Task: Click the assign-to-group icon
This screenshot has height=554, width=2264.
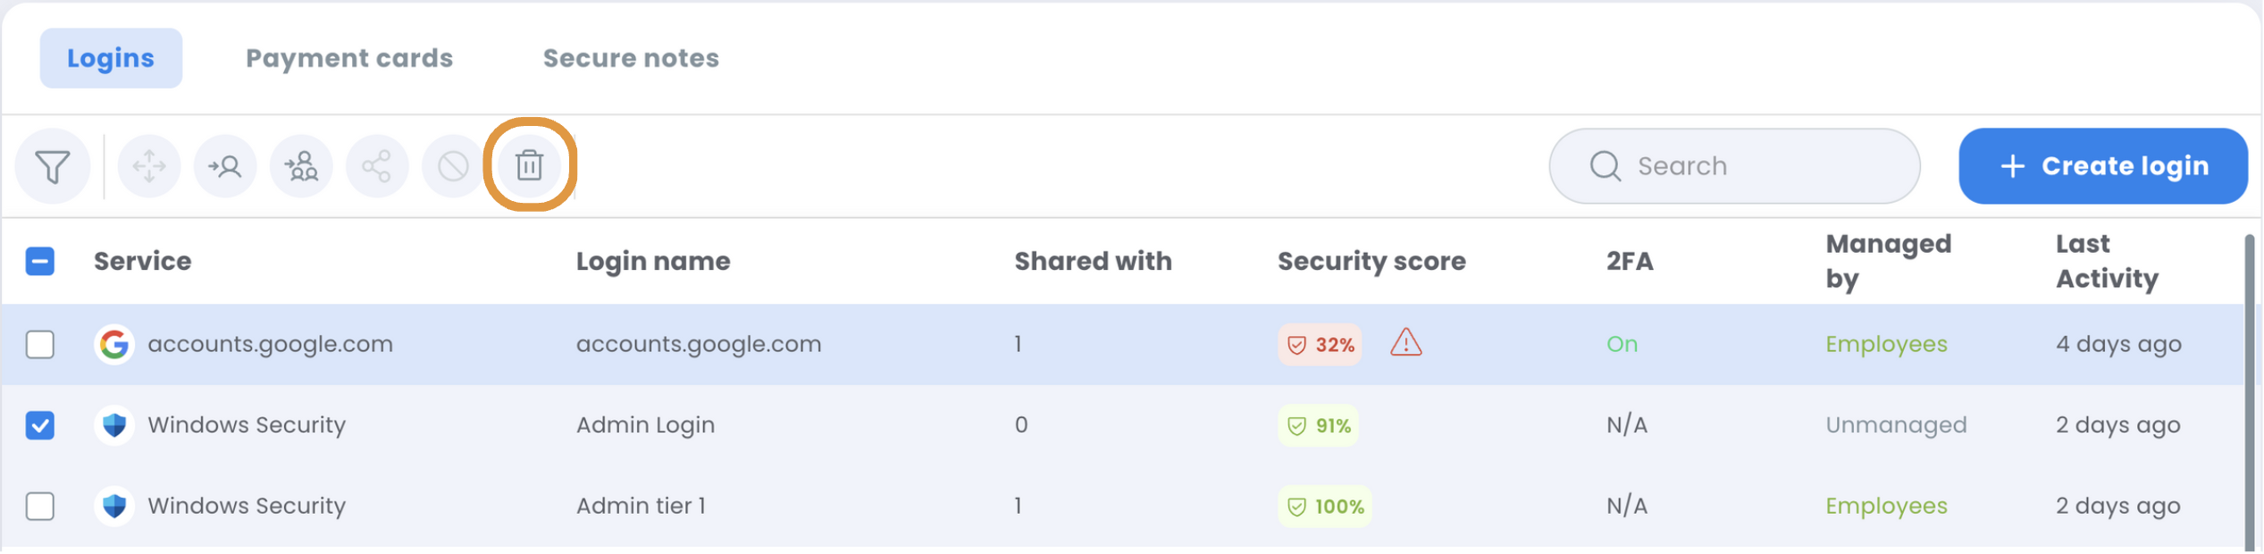Action: click(301, 166)
